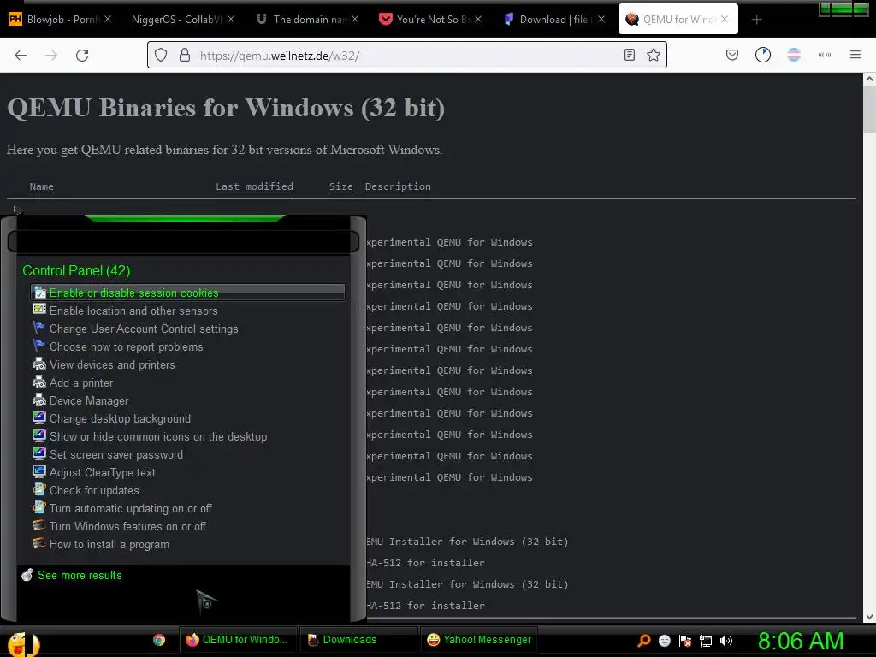Screen dimensions: 876x657
Task: Click the magnifier icon in system tray
Action: coord(644,640)
